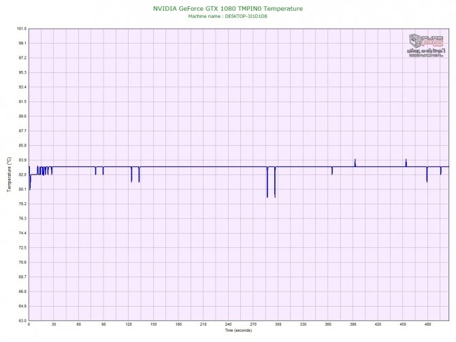Screen dimensions: 456x342
Task: Click the 180 seconds time axis label
Action: pos(178,324)
